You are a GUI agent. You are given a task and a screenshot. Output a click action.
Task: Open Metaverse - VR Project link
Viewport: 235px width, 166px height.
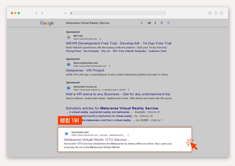pos(85,70)
